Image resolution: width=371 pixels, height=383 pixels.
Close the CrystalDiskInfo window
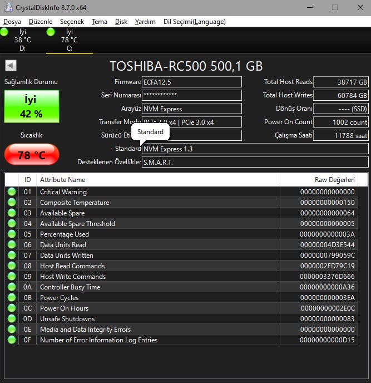point(360,7)
